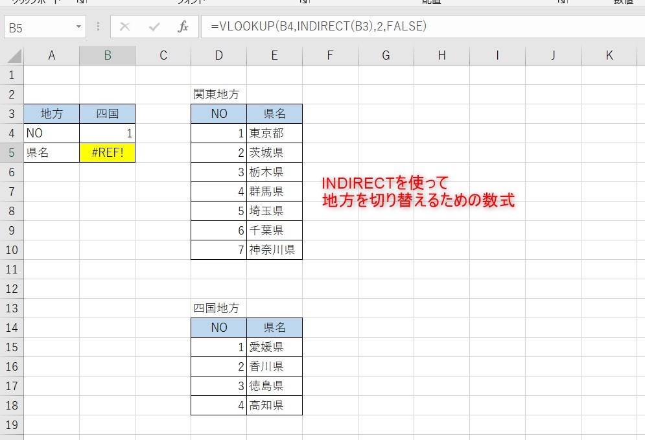Select row 5 header
Image resolution: width=645 pixels, height=440 pixels.
(12, 152)
